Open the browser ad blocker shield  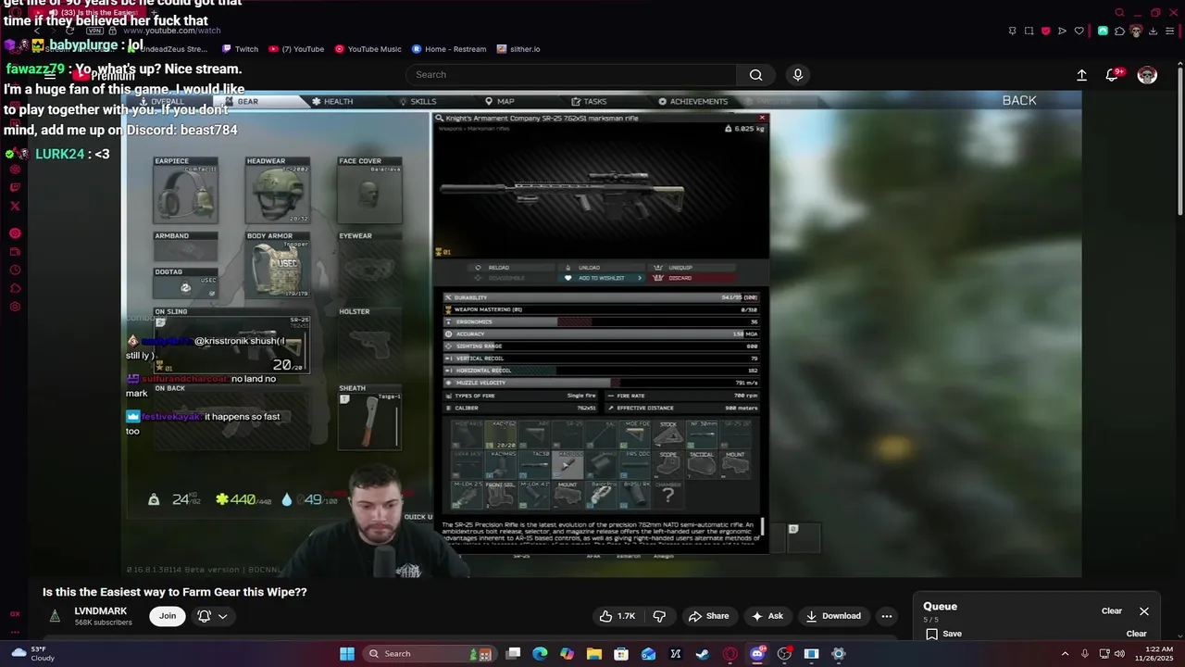click(1046, 31)
